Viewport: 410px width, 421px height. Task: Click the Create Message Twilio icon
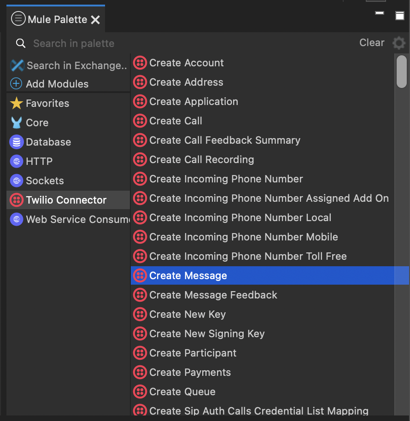click(140, 275)
